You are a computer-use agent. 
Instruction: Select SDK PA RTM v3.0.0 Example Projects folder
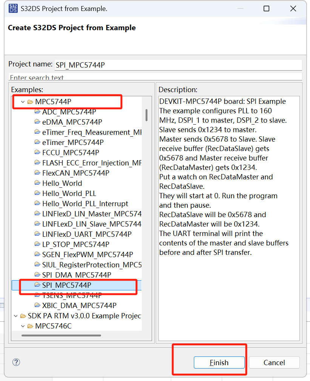point(84,316)
